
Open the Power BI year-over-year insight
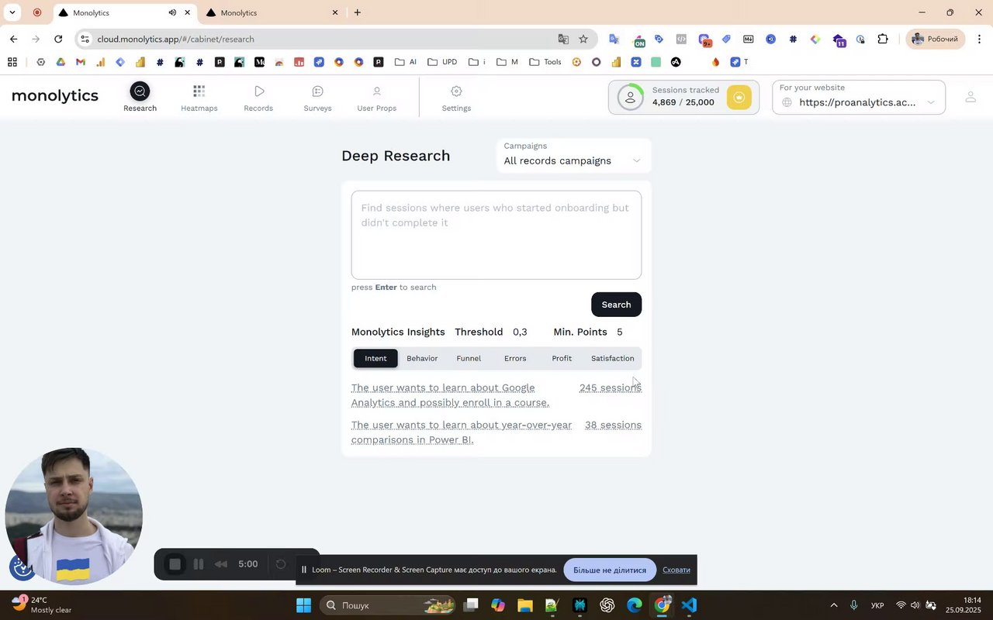pyautogui.click(x=462, y=432)
